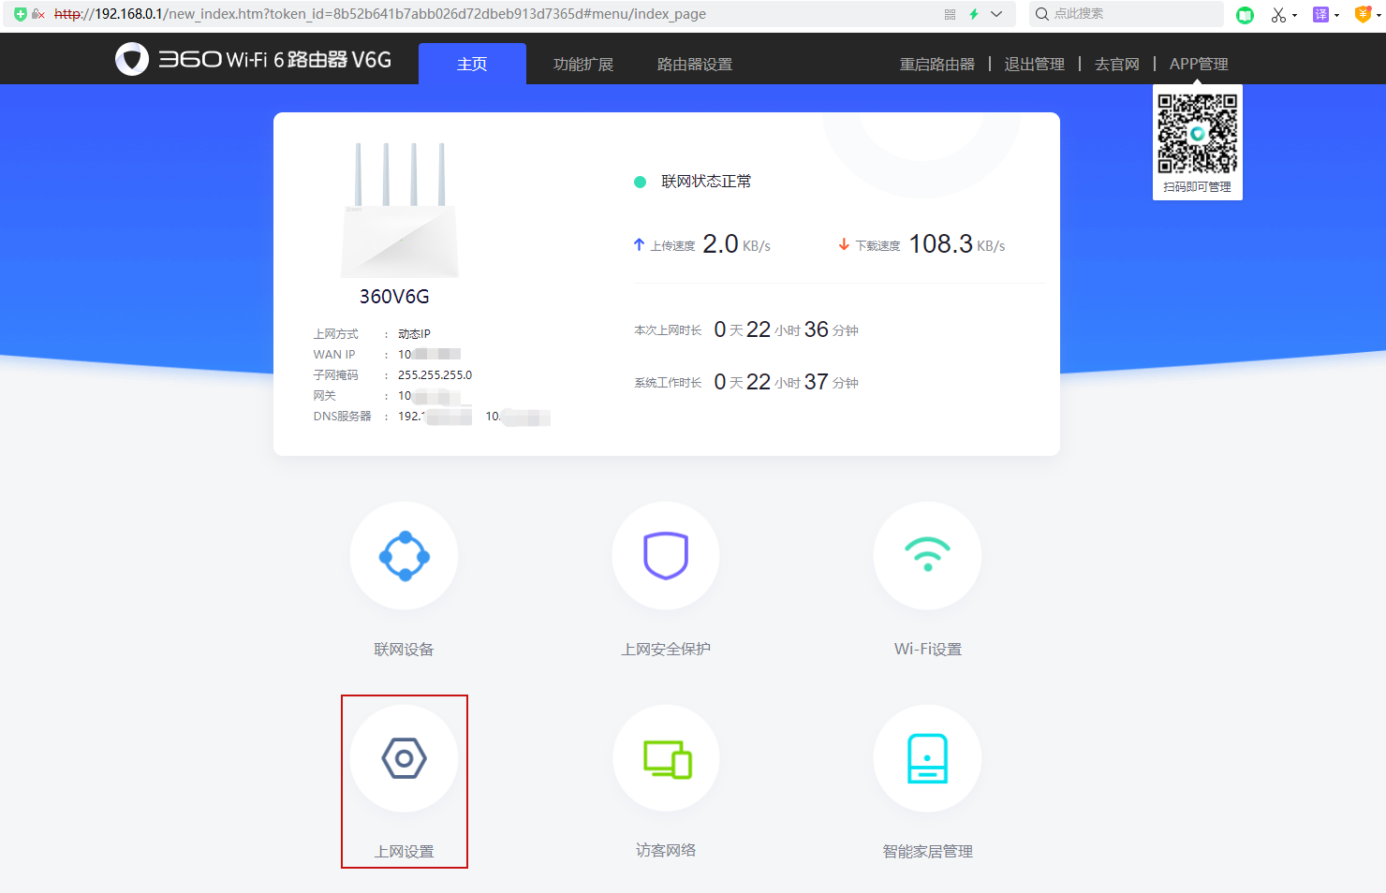Viewport: 1386px width, 893px height.
Task: Click the 系统工作时长 uptime row
Action: pyautogui.click(x=746, y=382)
